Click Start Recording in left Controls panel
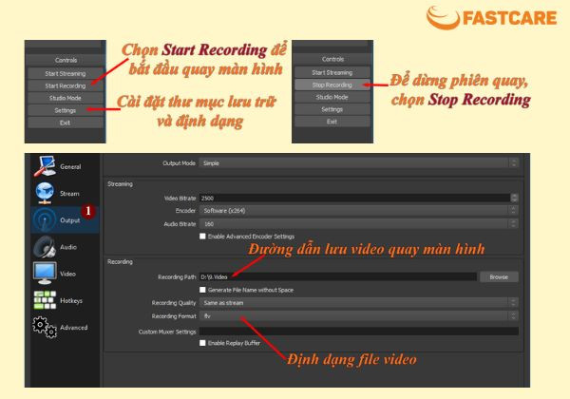 [x=66, y=85]
